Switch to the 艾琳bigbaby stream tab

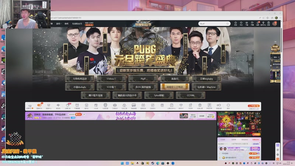coord(206,79)
